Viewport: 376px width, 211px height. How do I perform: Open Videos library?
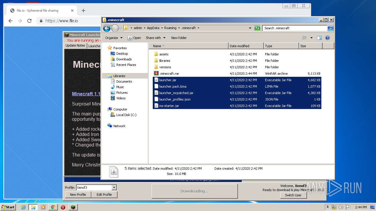point(121,98)
